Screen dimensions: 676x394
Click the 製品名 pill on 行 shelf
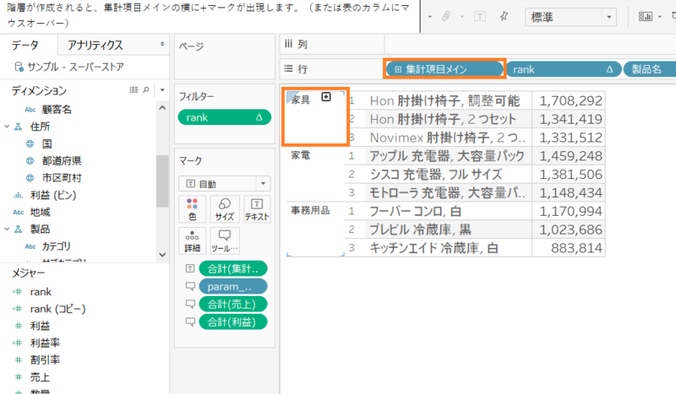(x=650, y=69)
